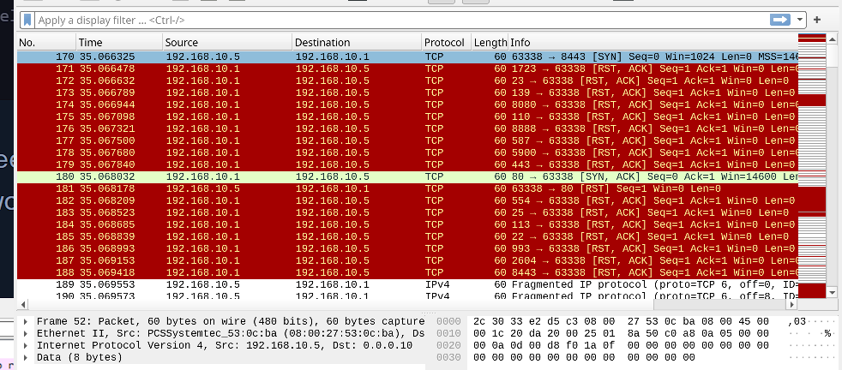Select packet 184 RST from port 113
The width and height of the screenshot is (842, 370).
(x=407, y=224)
